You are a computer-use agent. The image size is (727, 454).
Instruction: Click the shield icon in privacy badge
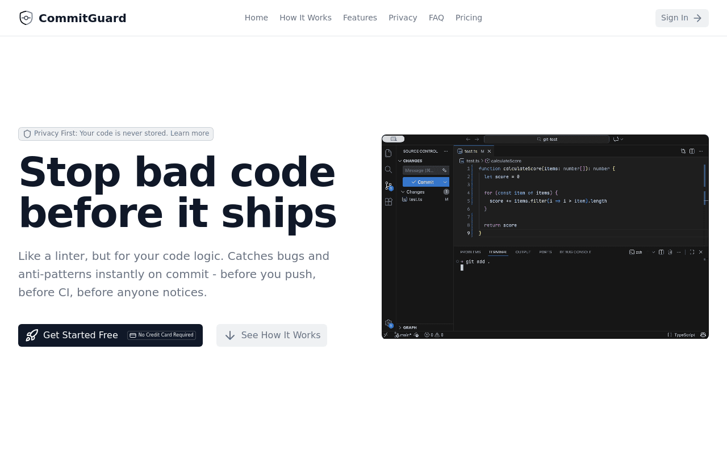tap(27, 134)
